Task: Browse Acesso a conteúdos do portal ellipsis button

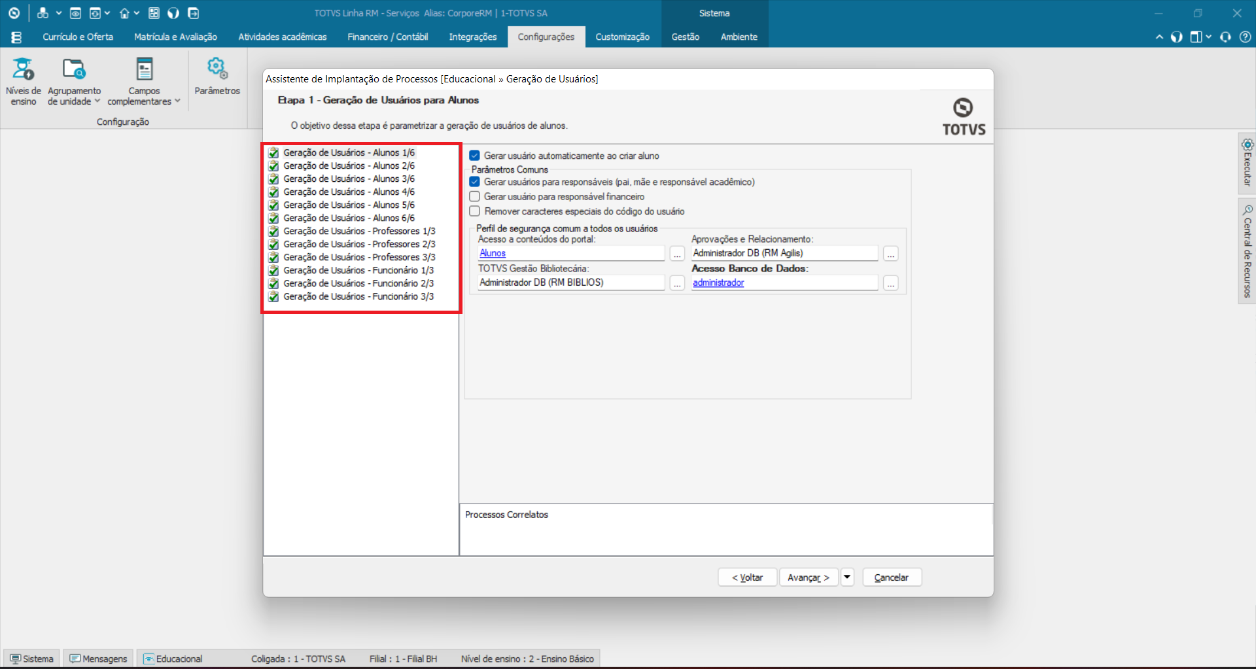Action: (x=677, y=254)
